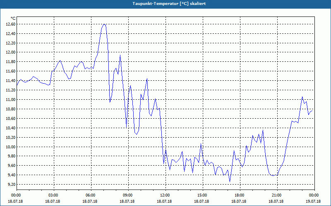Click the "12,00" y-axis label

pyautogui.click(x=11, y=52)
